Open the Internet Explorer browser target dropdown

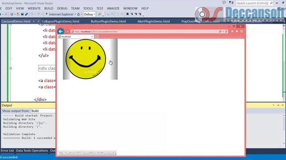[75, 14]
